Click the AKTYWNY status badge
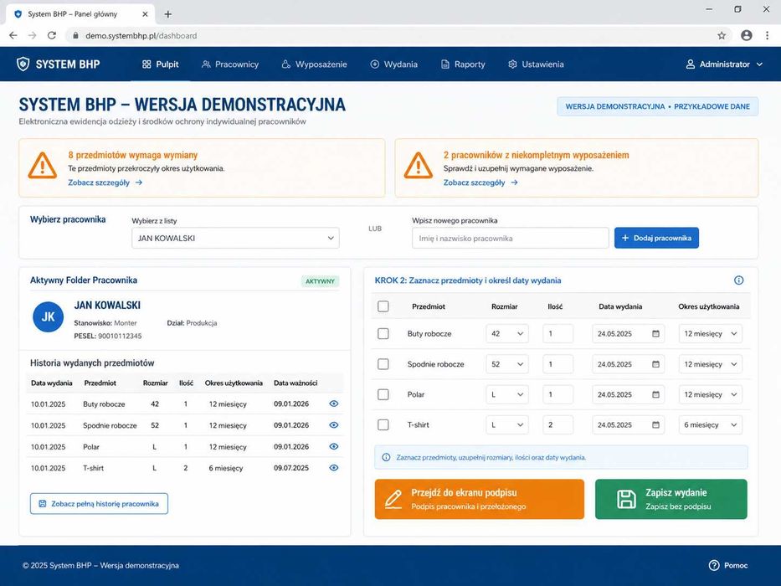 [321, 281]
